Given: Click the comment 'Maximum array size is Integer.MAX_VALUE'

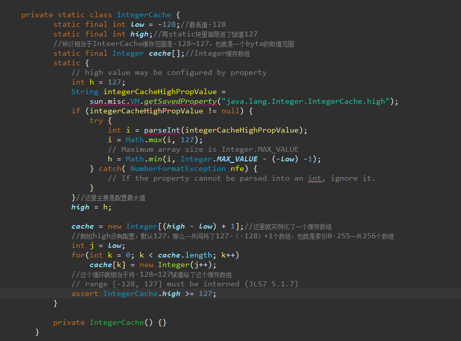Looking at the screenshot, I should click(x=203, y=149).
